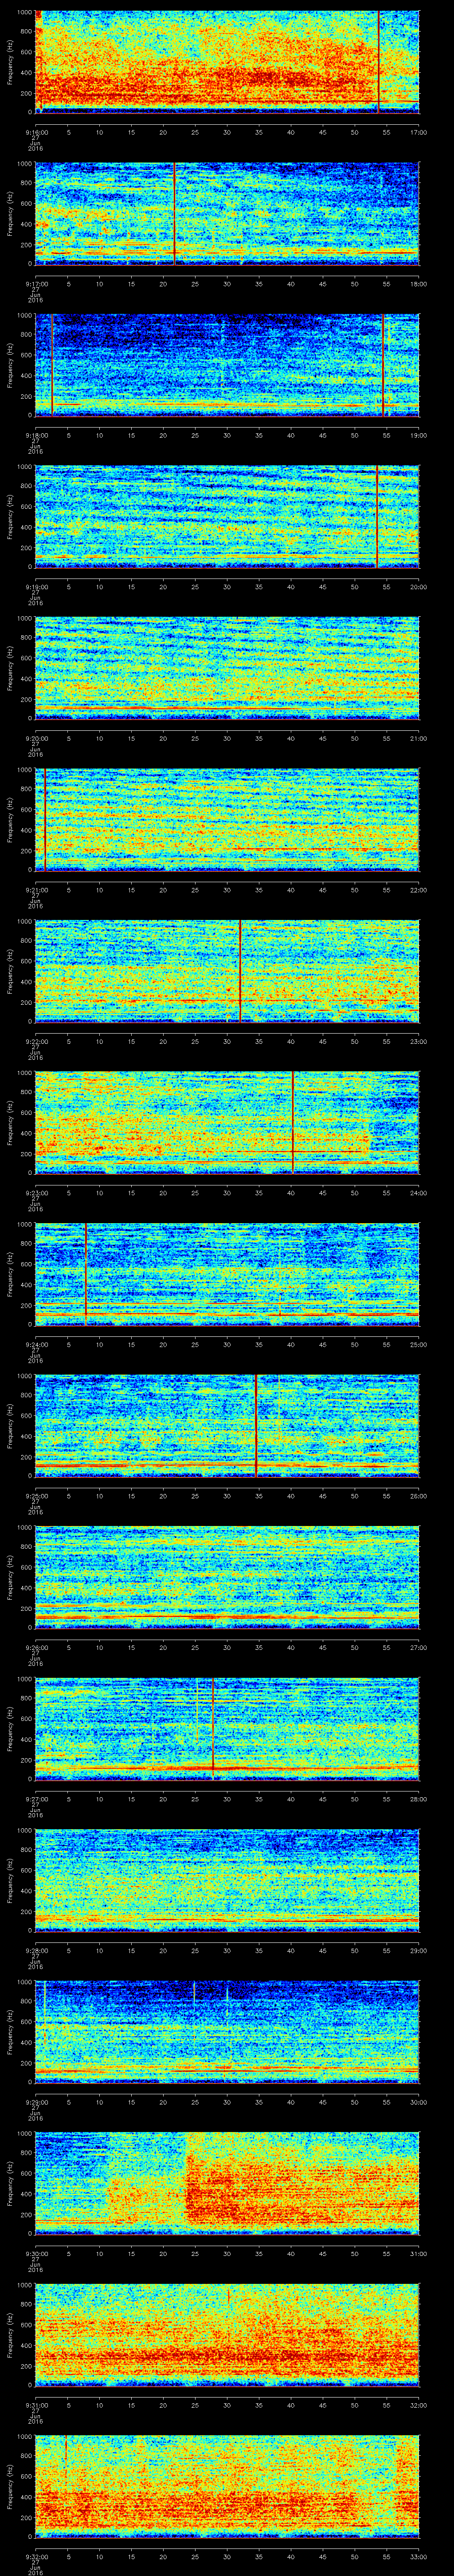Click the 9:26:00 spectrogram plot area

(227, 1577)
